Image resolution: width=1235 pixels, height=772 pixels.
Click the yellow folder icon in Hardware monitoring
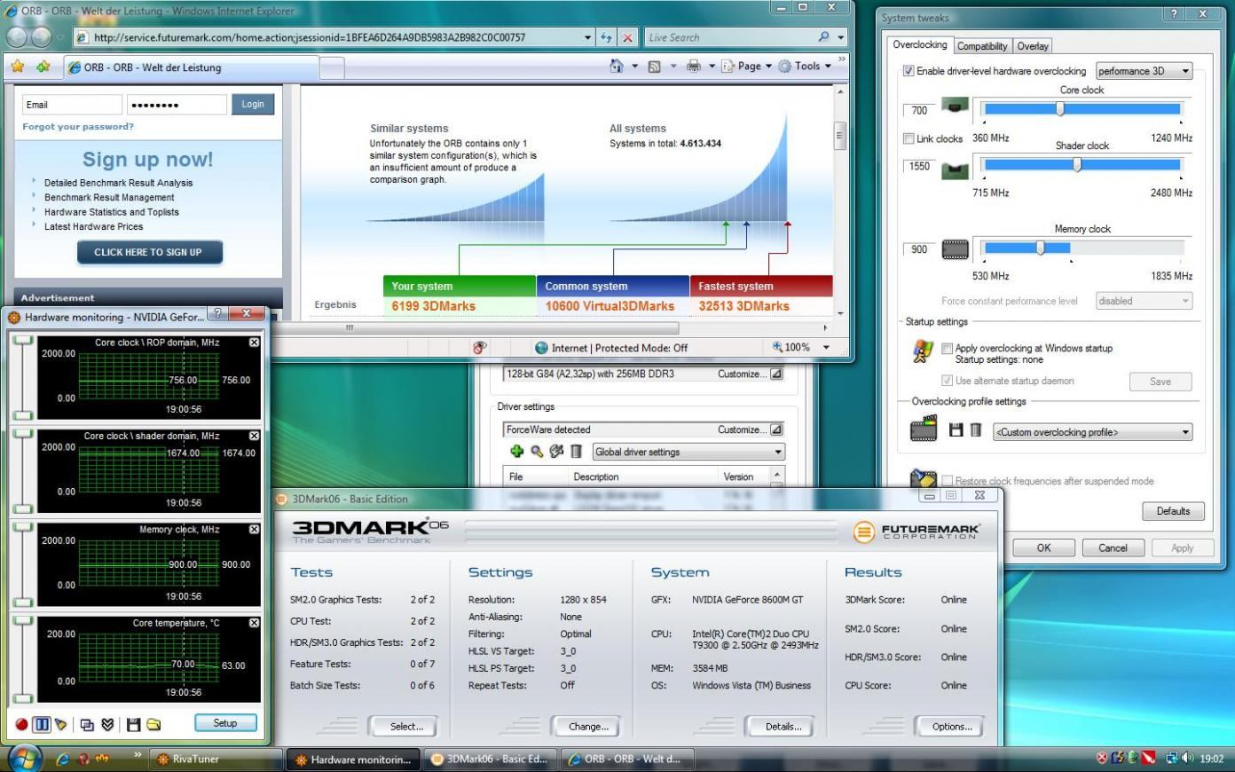coord(153,724)
